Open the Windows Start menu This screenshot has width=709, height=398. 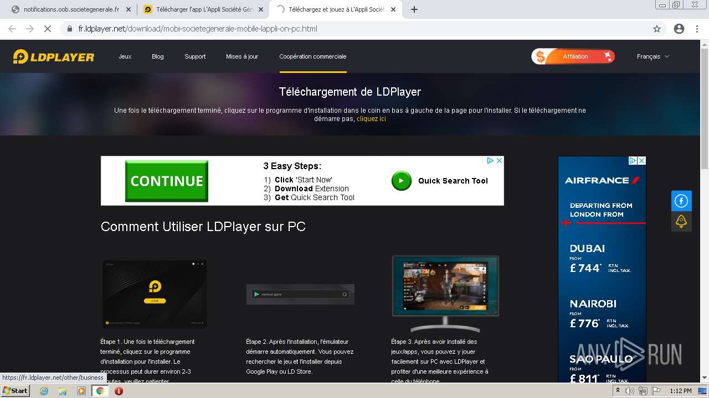point(16,391)
